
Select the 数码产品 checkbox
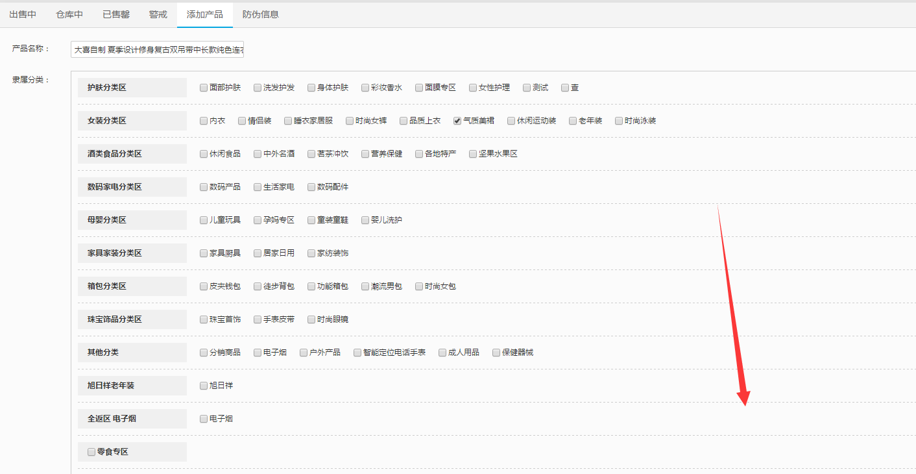pyautogui.click(x=204, y=187)
